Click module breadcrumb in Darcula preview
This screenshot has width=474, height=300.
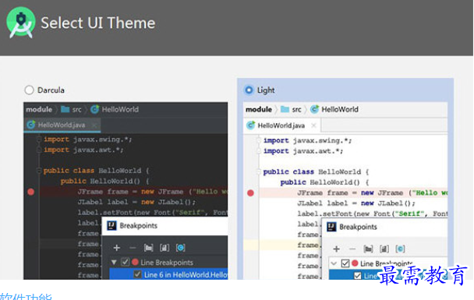coord(39,109)
